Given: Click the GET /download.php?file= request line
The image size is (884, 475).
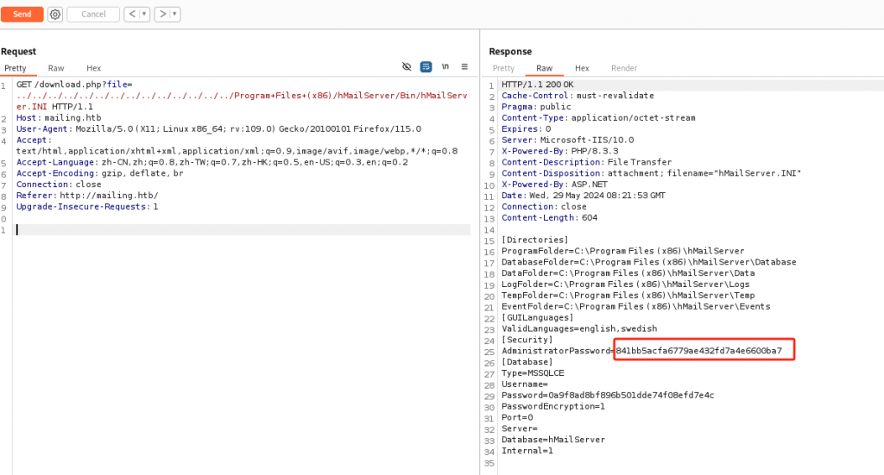Looking at the screenshot, I should (74, 84).
